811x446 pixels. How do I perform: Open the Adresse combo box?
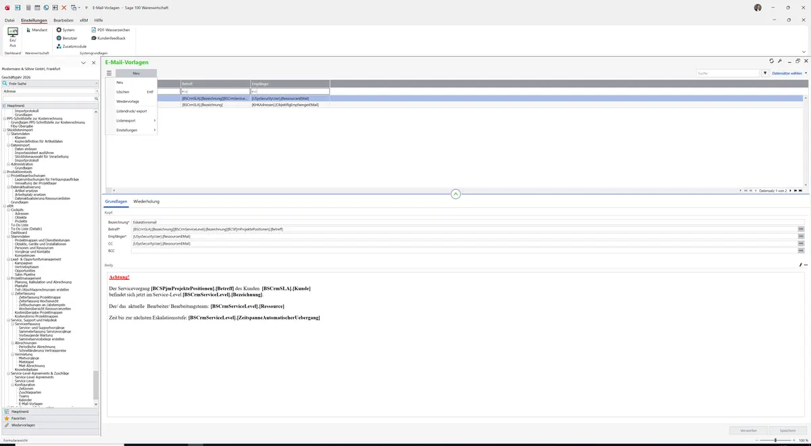(51, 91)
